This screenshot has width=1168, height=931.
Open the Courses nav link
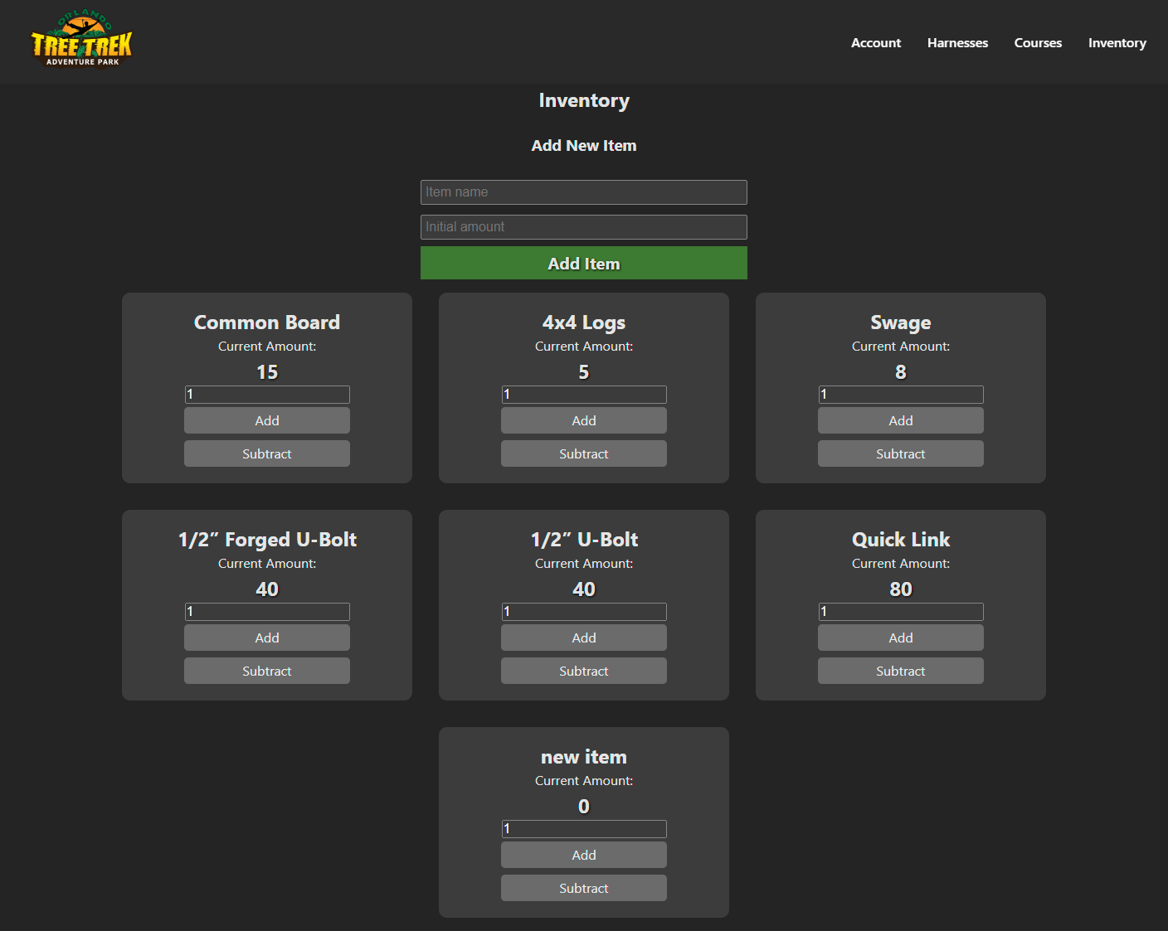(x=1038, y=43)
